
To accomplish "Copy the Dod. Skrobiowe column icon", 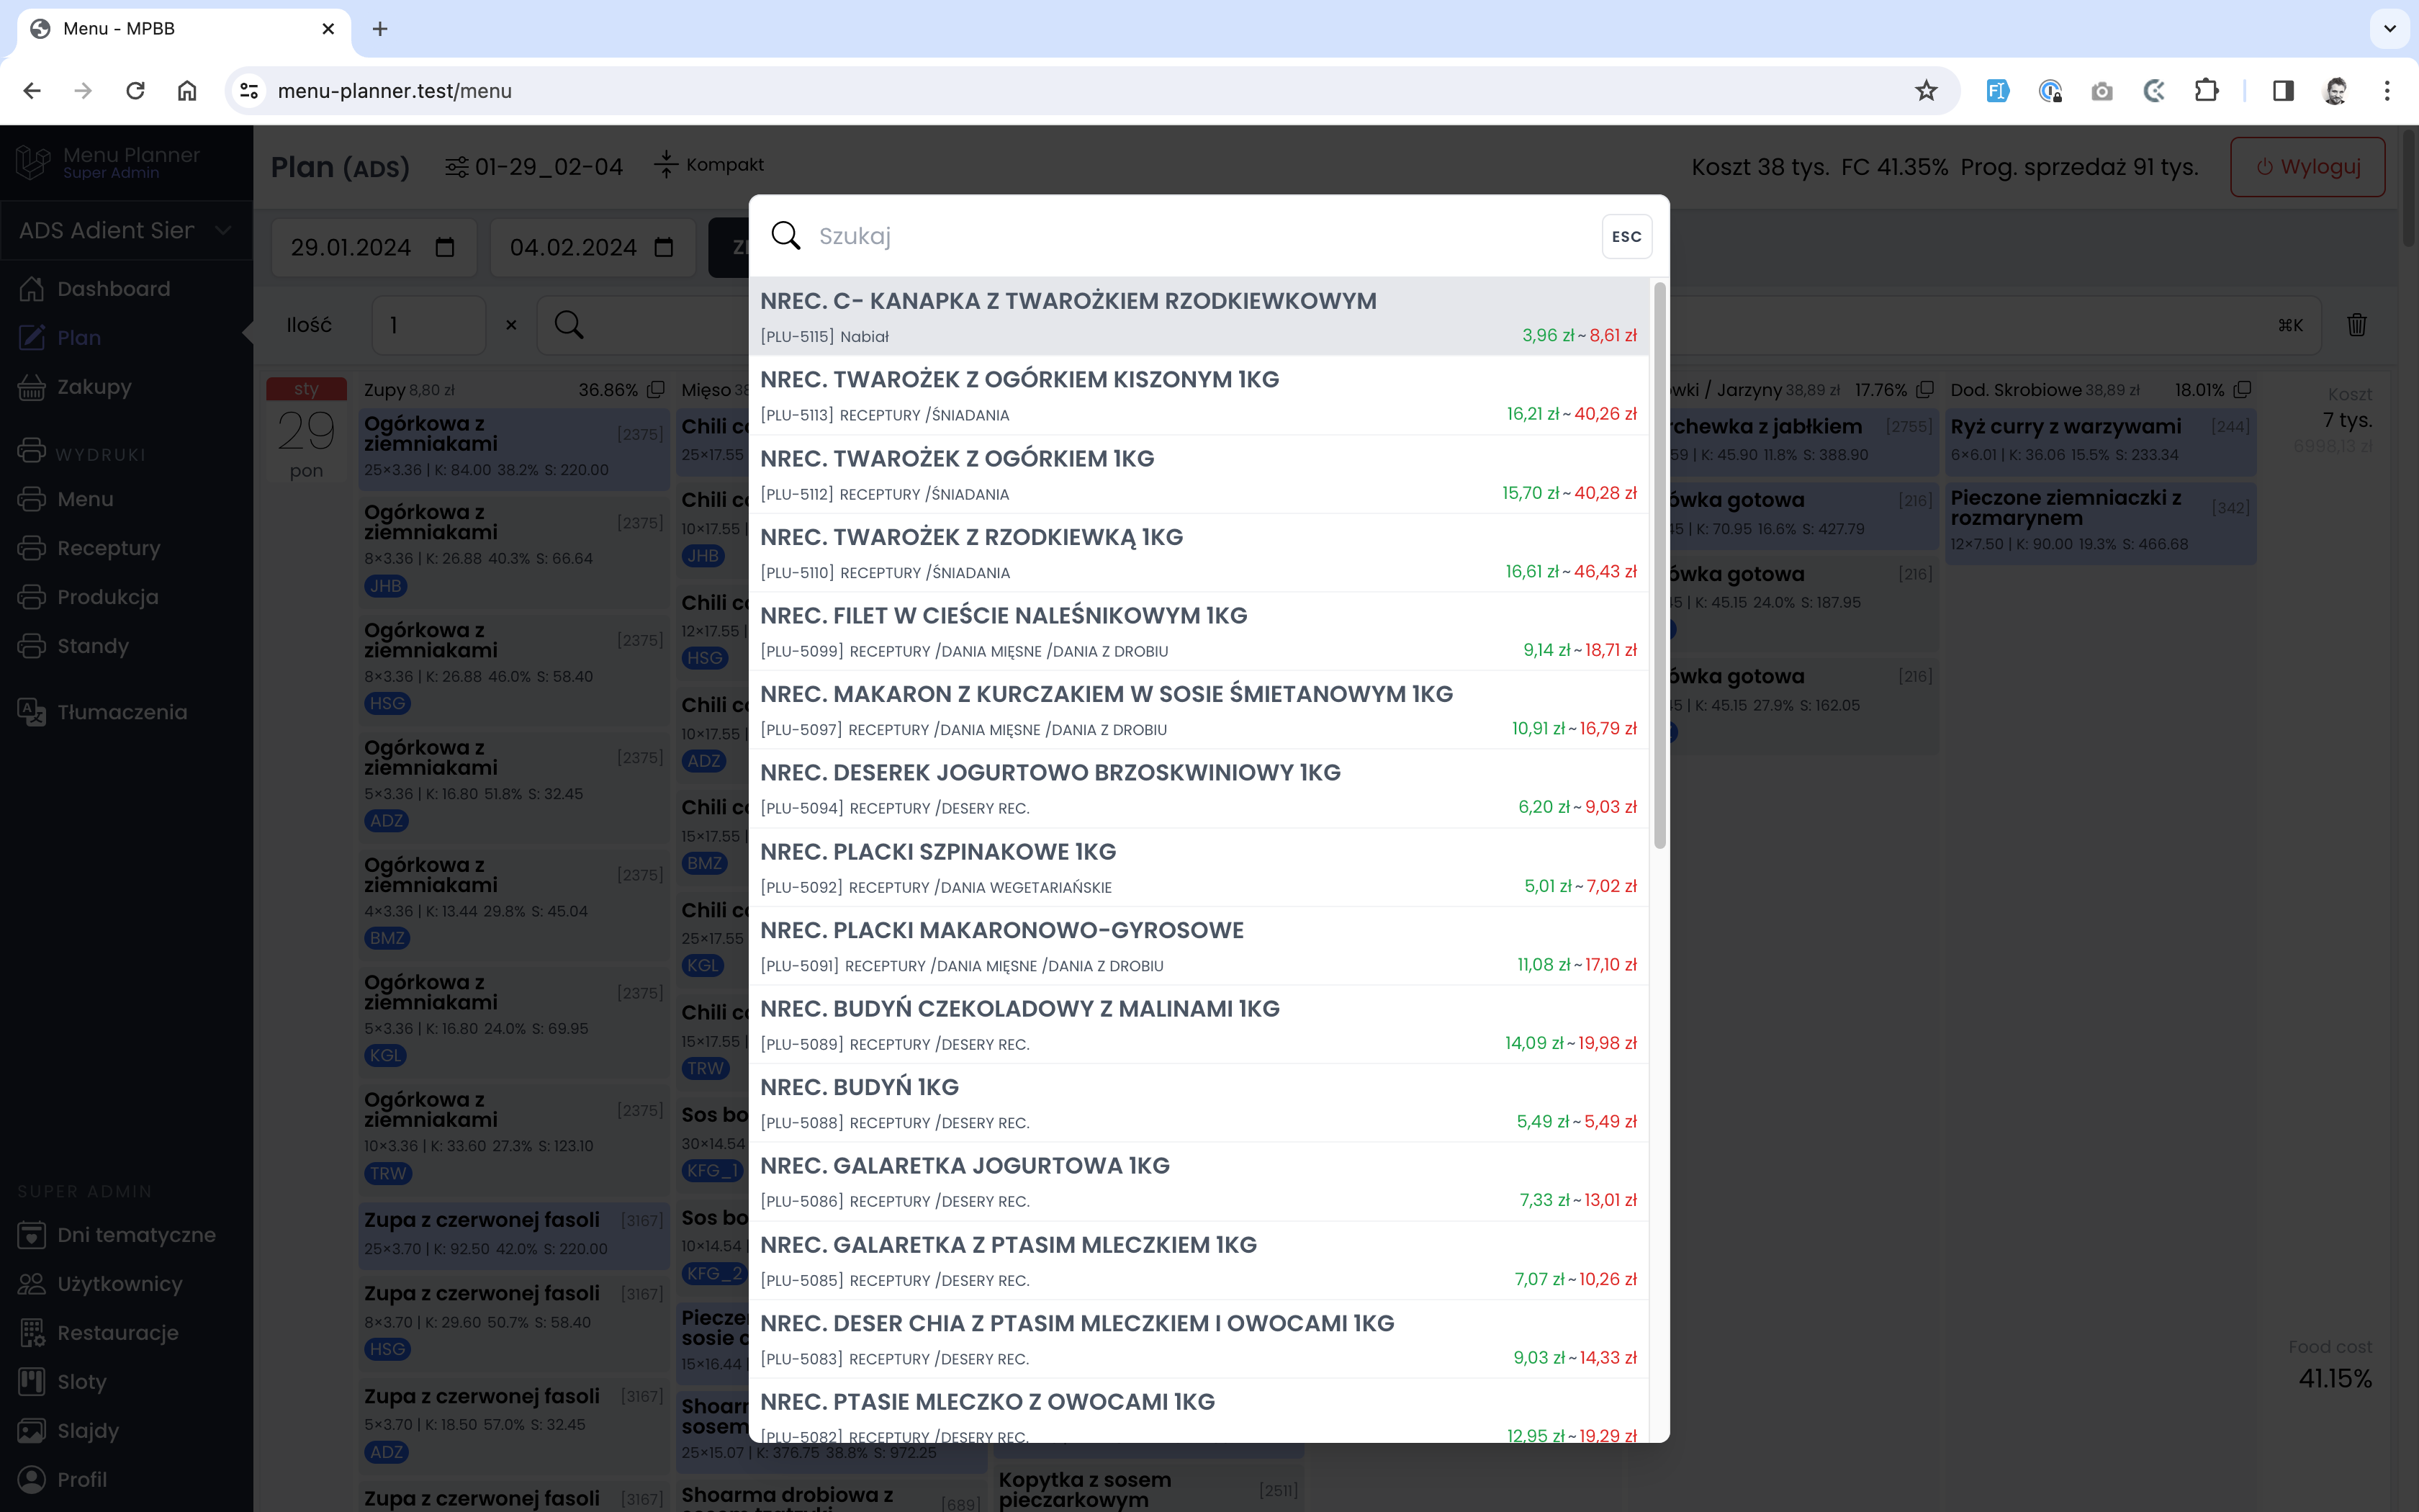I will tap(2242, 390).
